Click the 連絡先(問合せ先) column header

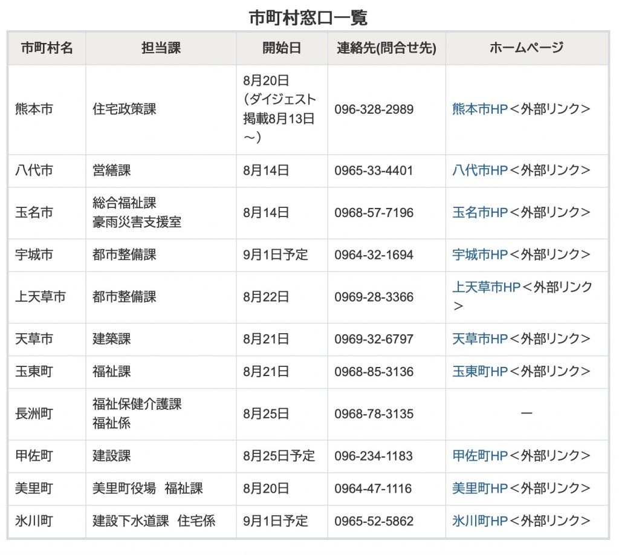pos(386,48)
